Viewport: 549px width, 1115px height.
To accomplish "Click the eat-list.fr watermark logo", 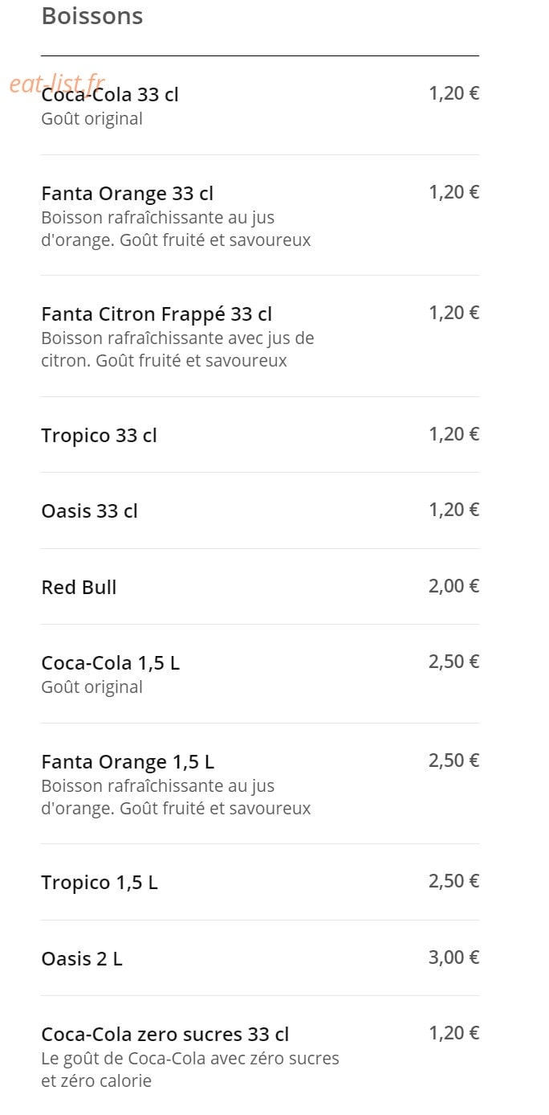I will (57, 84).
